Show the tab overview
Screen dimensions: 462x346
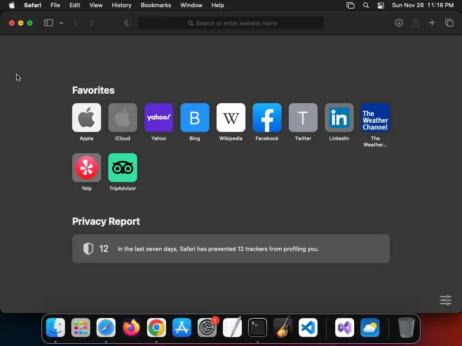[x=449, y=23]
